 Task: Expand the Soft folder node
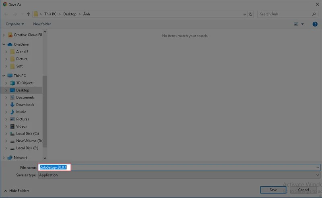[6, 66]
